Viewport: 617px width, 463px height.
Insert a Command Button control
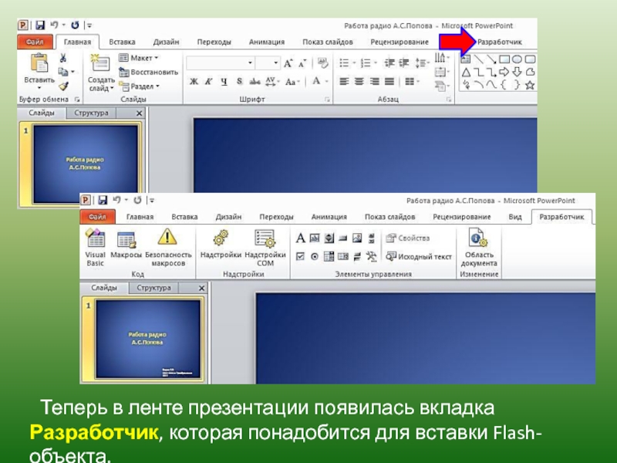343,238
